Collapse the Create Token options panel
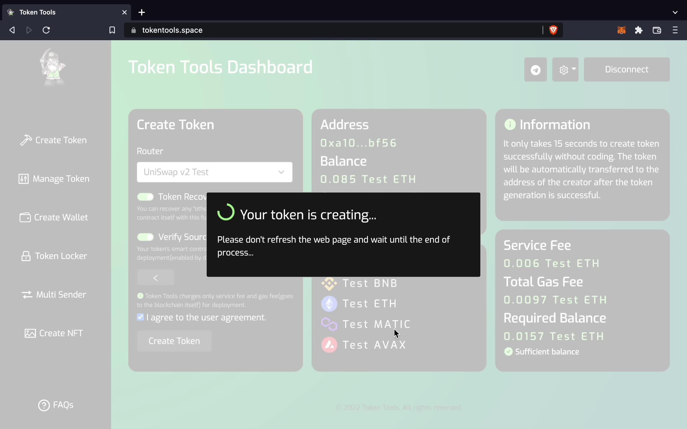687x429 pixels. pyautogui.click(x=155, y=277)
